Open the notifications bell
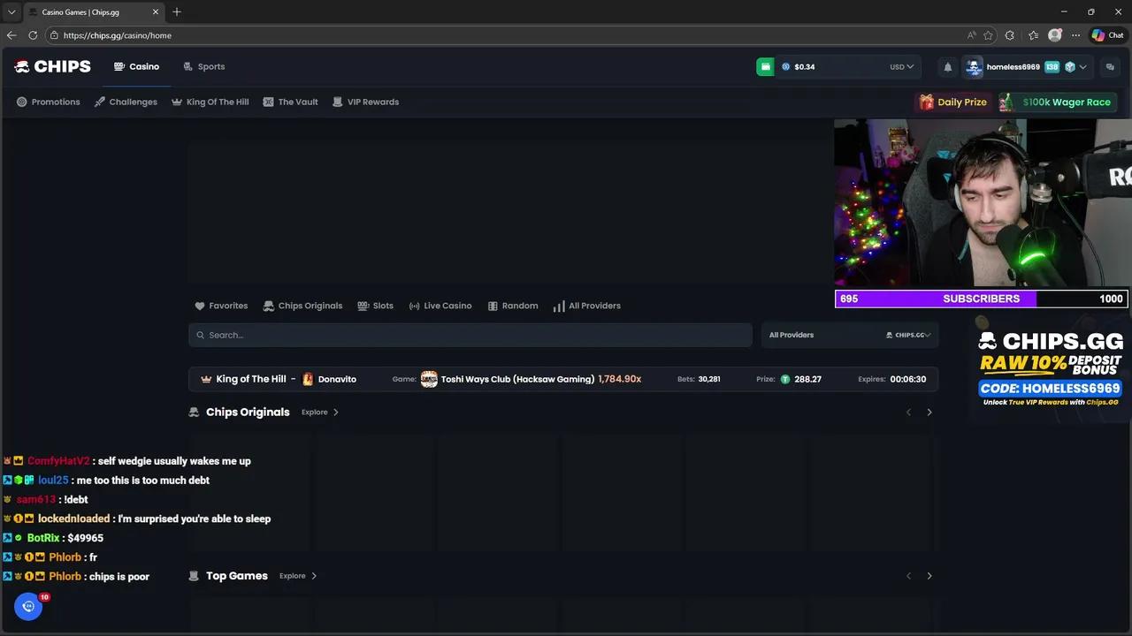This screenshot has width=1132, height=636. pos(948,66)
